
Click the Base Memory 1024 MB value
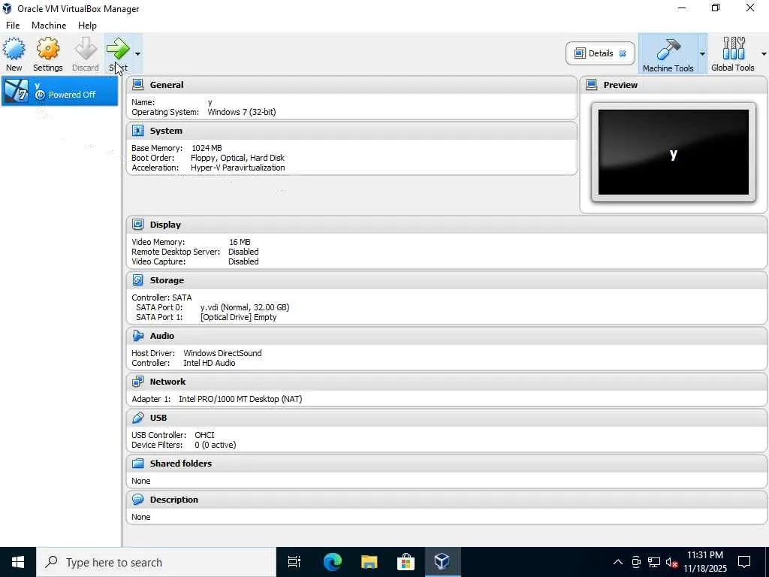[207, 148]
